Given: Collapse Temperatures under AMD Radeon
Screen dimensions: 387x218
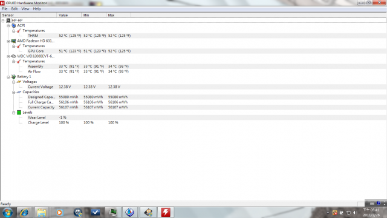Looking at the screenshot, I should click(14, 46).
